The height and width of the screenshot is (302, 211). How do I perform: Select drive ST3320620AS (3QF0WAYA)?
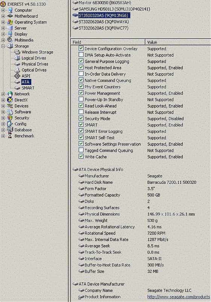(x=104, y=22)
